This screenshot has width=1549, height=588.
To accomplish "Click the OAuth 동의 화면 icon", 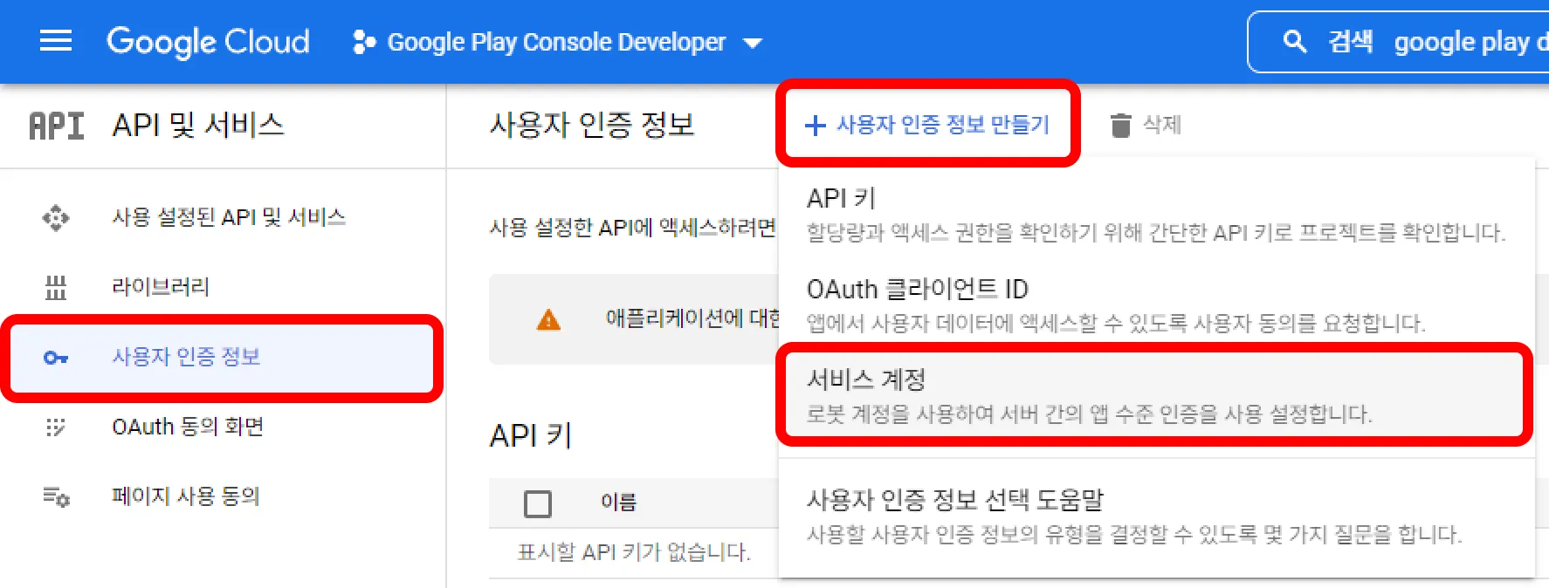I will point(56,427).
